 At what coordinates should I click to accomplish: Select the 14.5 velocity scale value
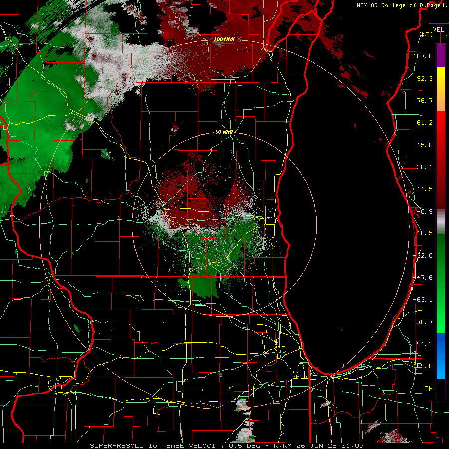(x=425, y=189)
